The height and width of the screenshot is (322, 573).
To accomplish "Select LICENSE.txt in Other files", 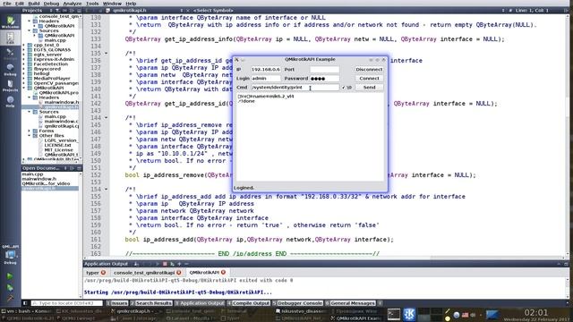I will pos(57,145).
